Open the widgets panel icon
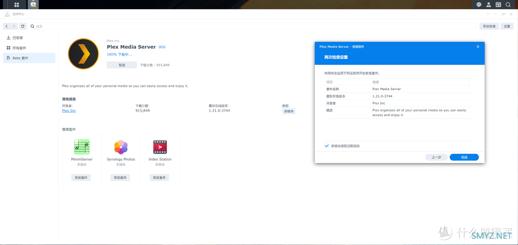Viewport: 518px width, 245px height. point(498,5)
